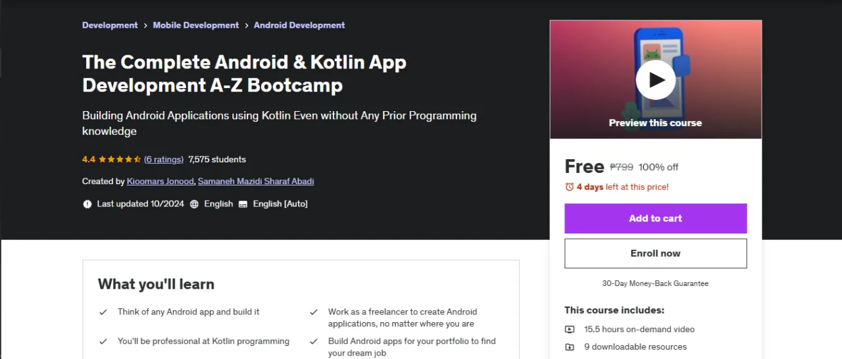This screenshot has height=359, width=842.
Task: Click the chevron after Mobile Development
Action: [x=247, y=25]
